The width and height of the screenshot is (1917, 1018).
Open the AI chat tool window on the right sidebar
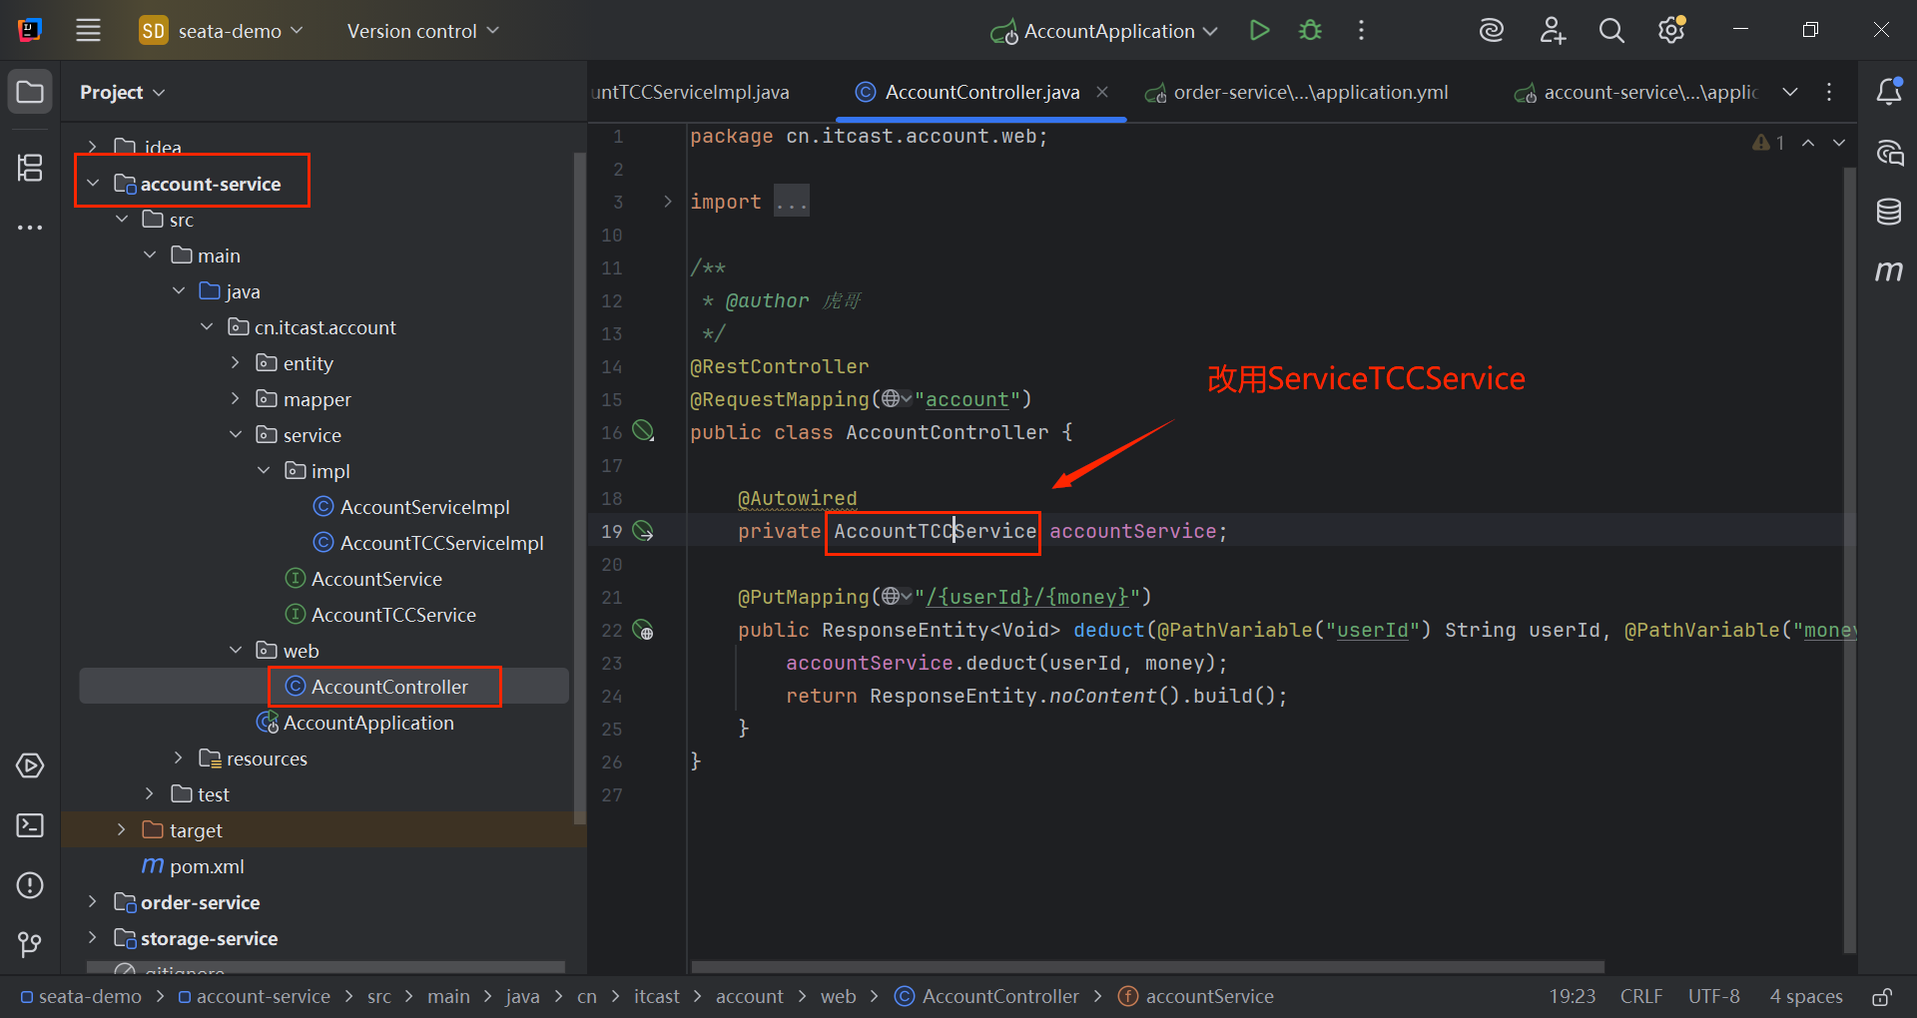point(1889,153)
